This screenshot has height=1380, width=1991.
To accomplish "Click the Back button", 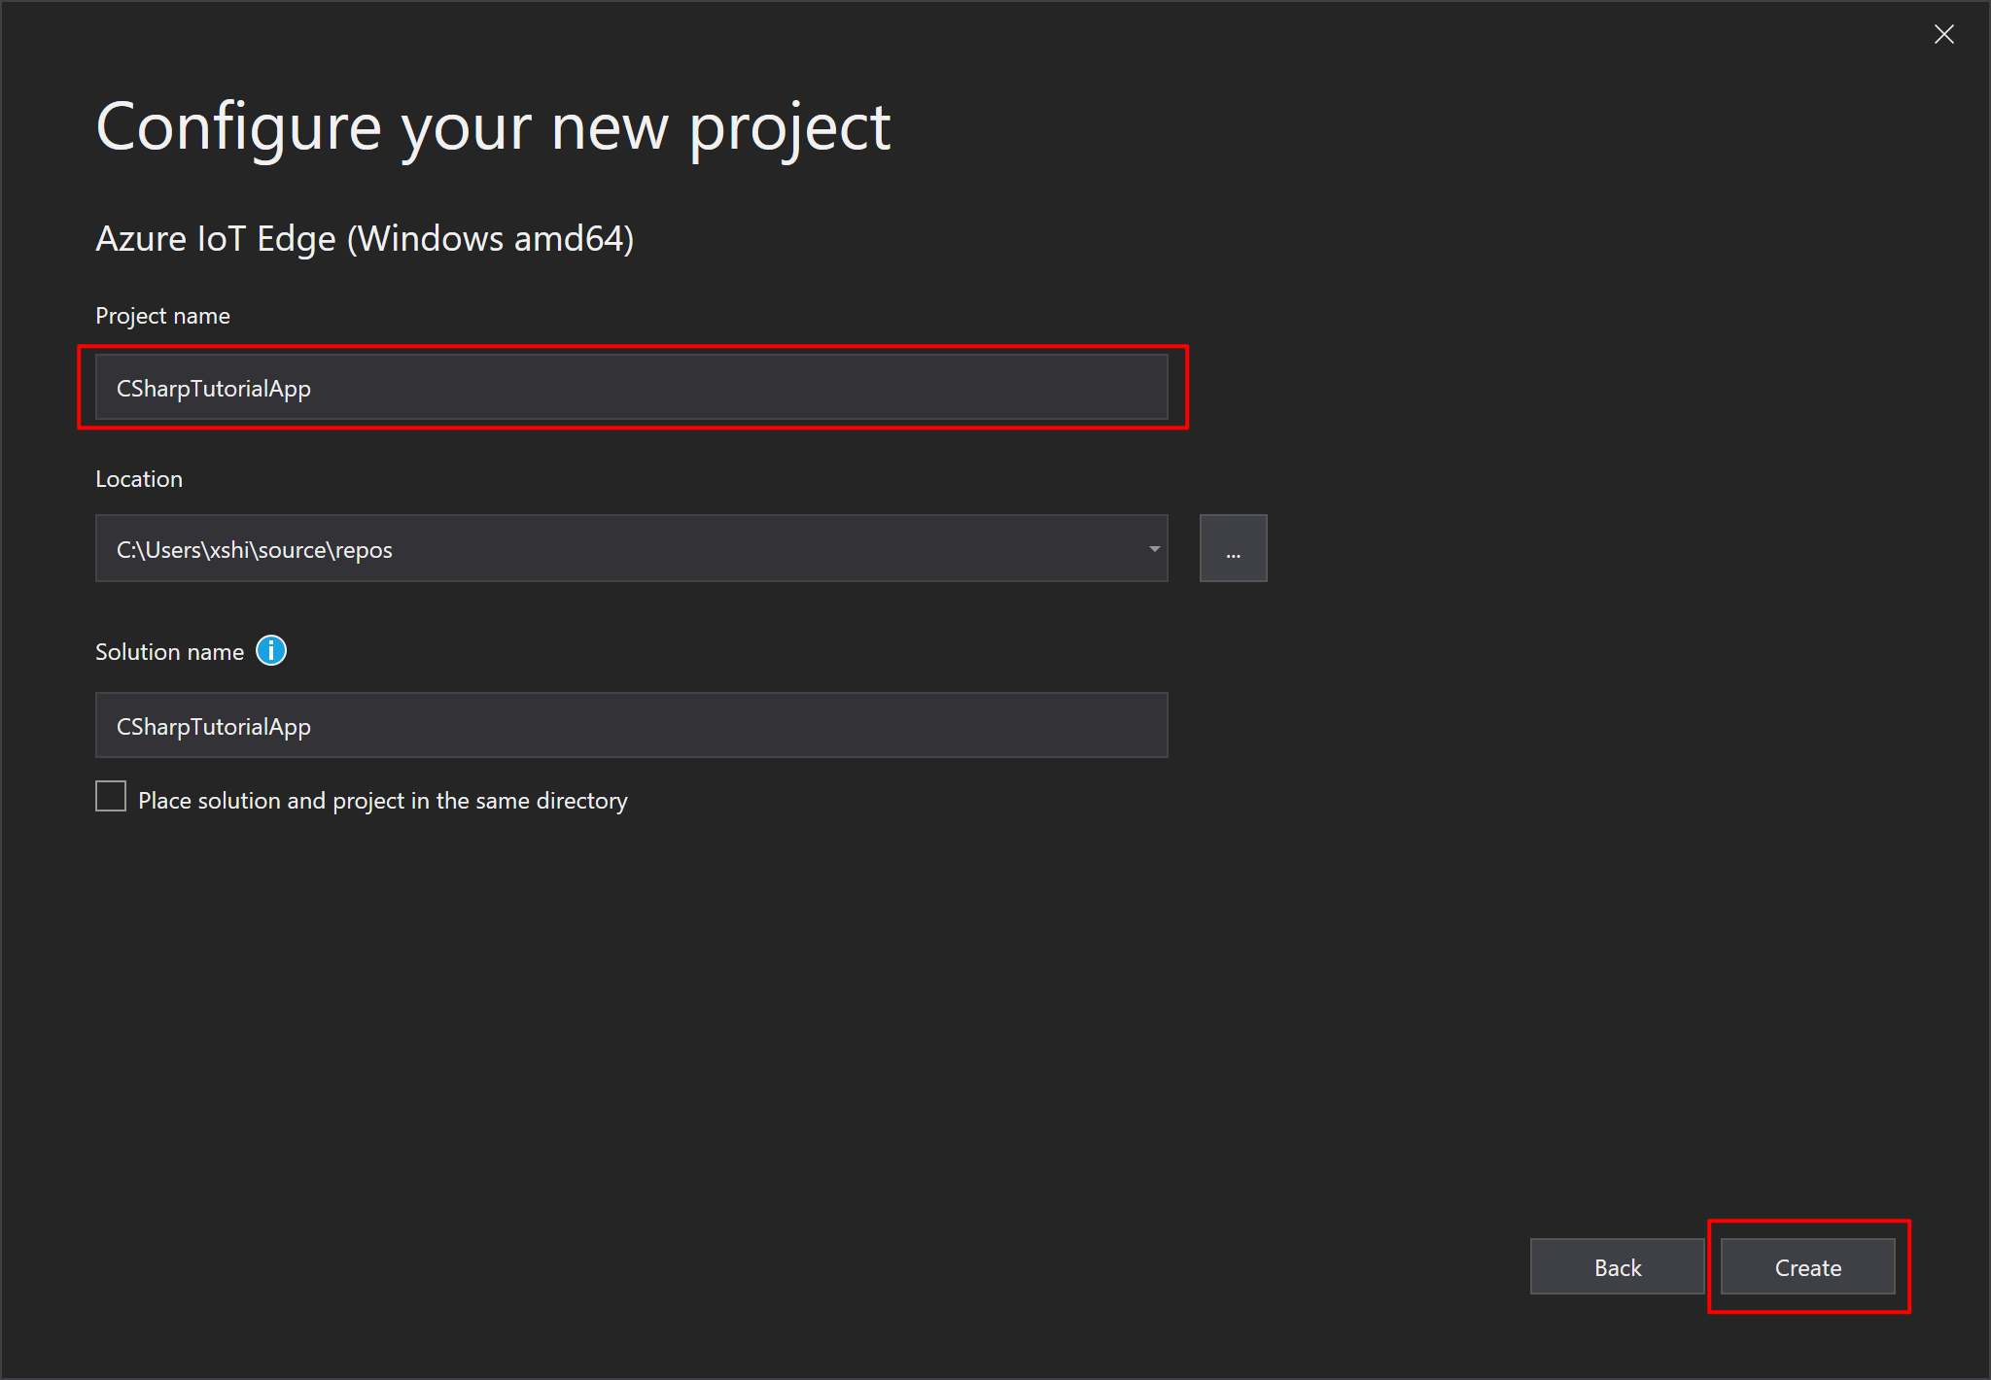I will (1617, 1267).
